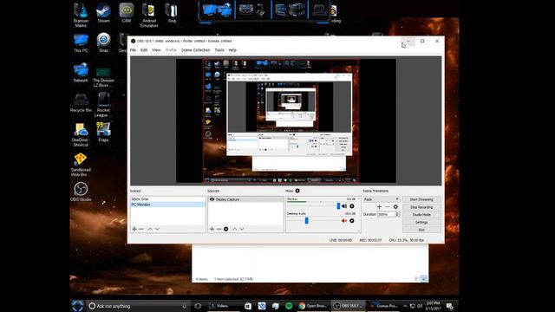Click the Exit button in OBS

(x=421, y=230)
